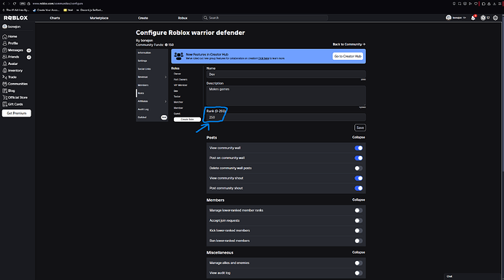
Task: Click the browser back arrow
Action: pyautogui.click(x=4, y=4)
